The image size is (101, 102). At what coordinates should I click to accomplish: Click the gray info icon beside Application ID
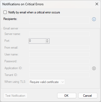[94, 68]
